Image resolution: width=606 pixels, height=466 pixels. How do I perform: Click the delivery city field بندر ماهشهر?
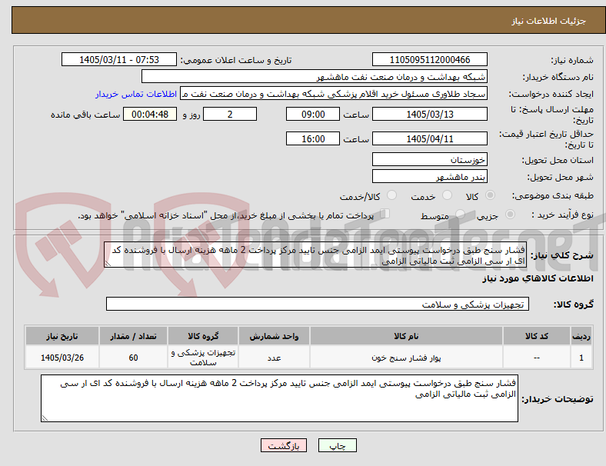pyautogui.click(x=430, y=176)
